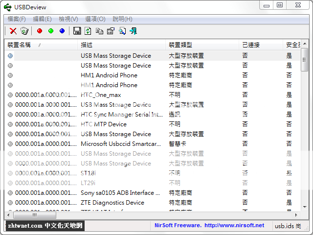The width and height of the screenshot is (313, 235).
Task: Click the recycle bin toolbar icon
Action: (x=24, y=31)
